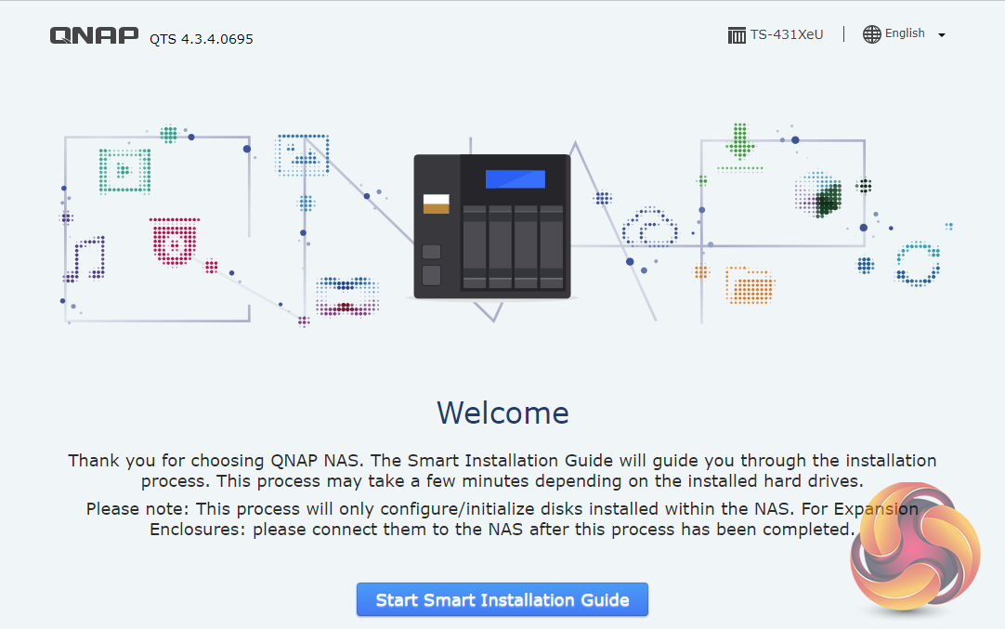Click the Welcome heading
Image resolution: width=1005 pixels, height=629 pixels.
coord(502,413)
